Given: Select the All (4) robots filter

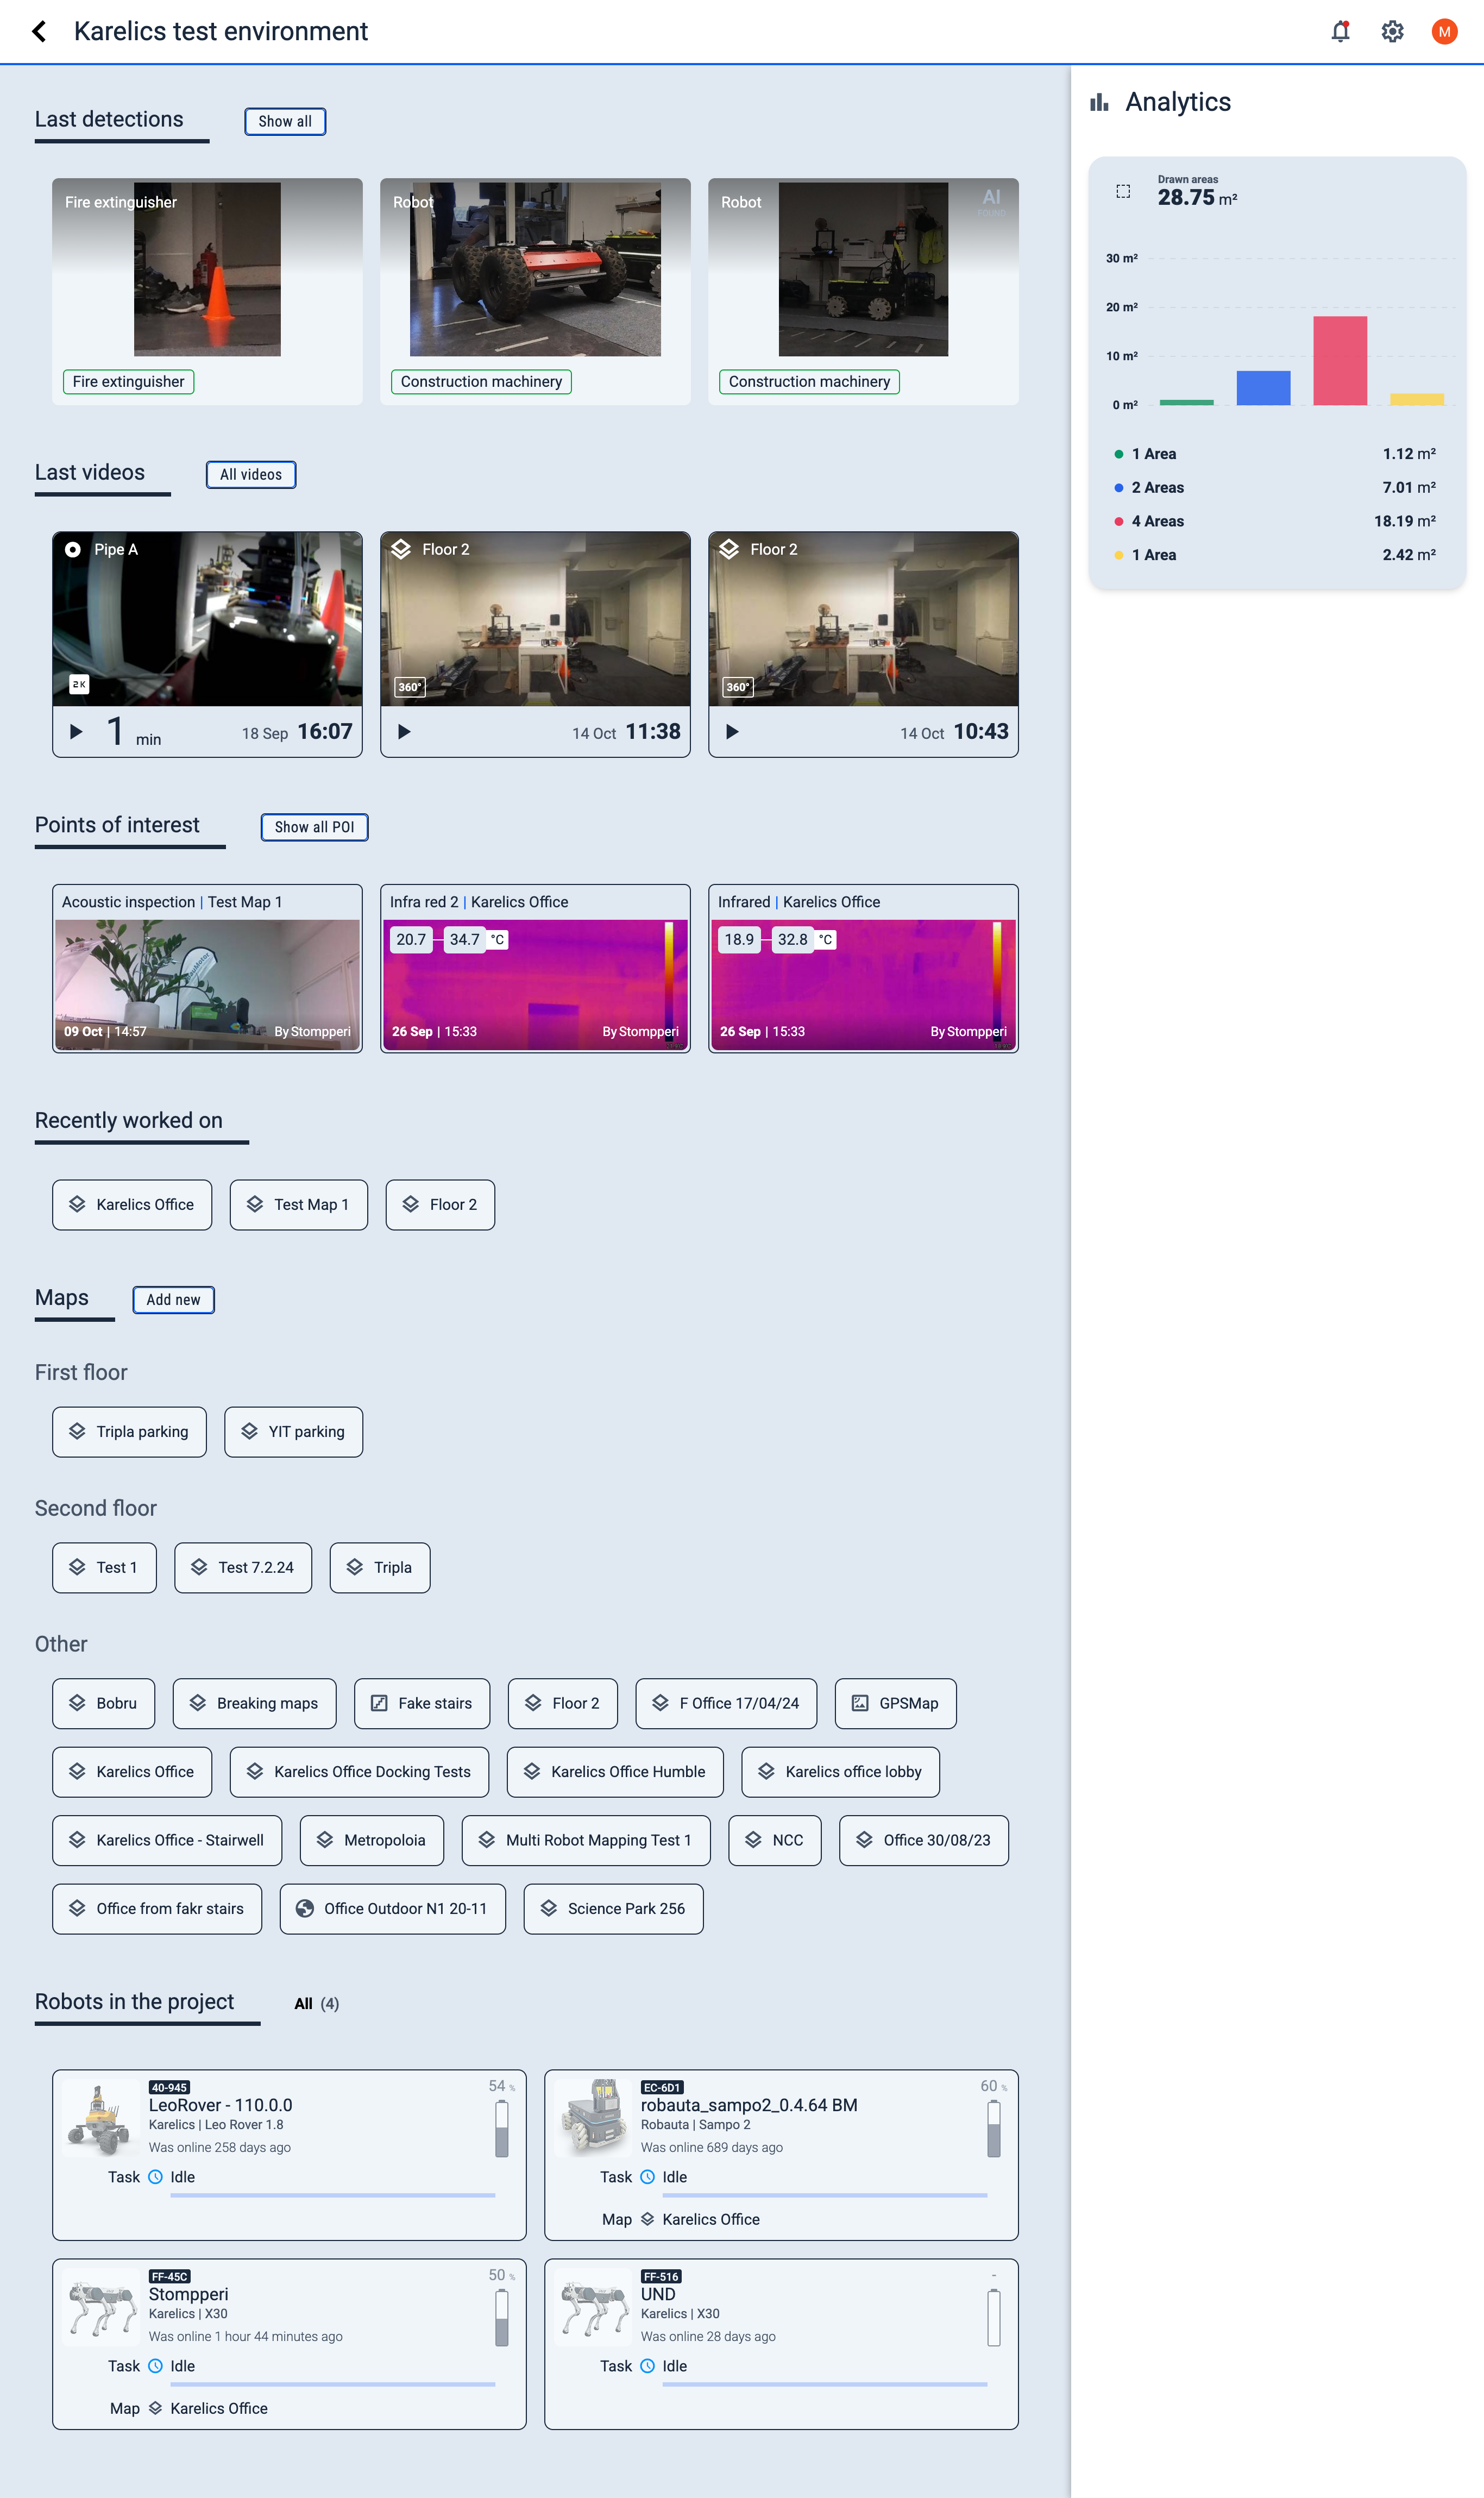Looking at the screenshot, I should pos(316,2003).
